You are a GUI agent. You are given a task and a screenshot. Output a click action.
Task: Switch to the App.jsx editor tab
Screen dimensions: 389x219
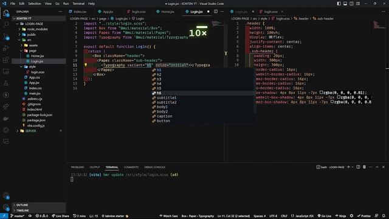pos(108,12)
